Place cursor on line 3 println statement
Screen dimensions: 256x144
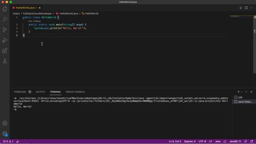pos(60,28)
